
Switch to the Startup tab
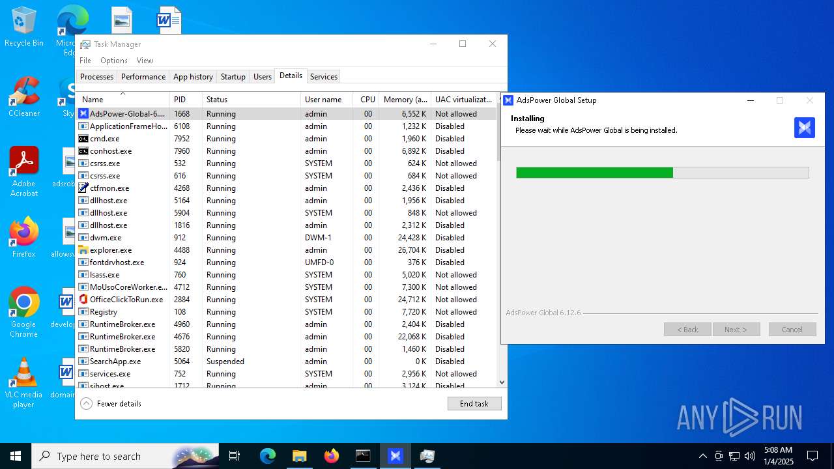[x=233, y=77]
